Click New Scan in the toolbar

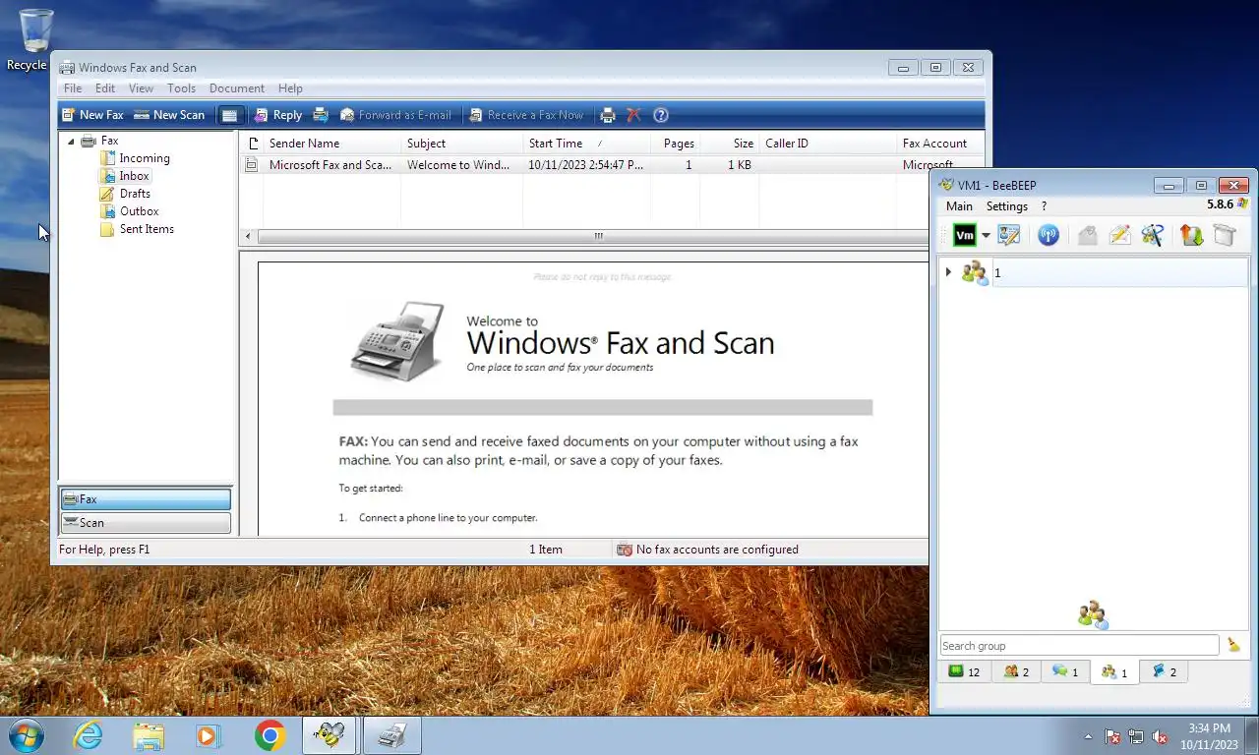(x=169, y=115)
